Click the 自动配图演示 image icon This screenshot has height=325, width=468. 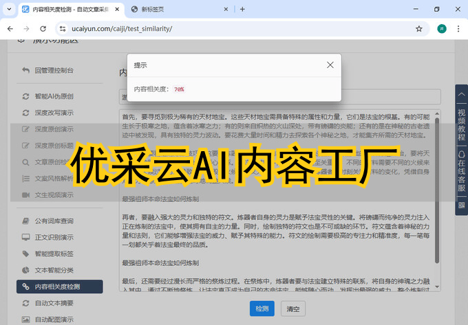[26, 320]
